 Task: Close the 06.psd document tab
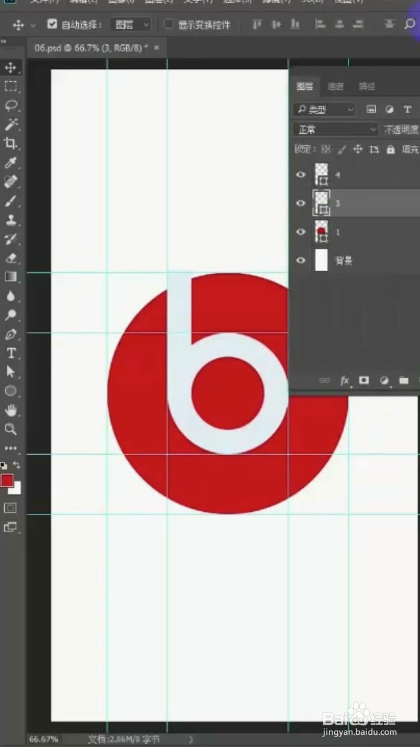click(157, 48)
